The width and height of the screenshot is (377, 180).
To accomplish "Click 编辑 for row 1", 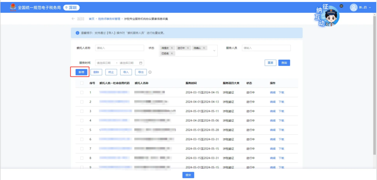I will [x=273, y=92].
